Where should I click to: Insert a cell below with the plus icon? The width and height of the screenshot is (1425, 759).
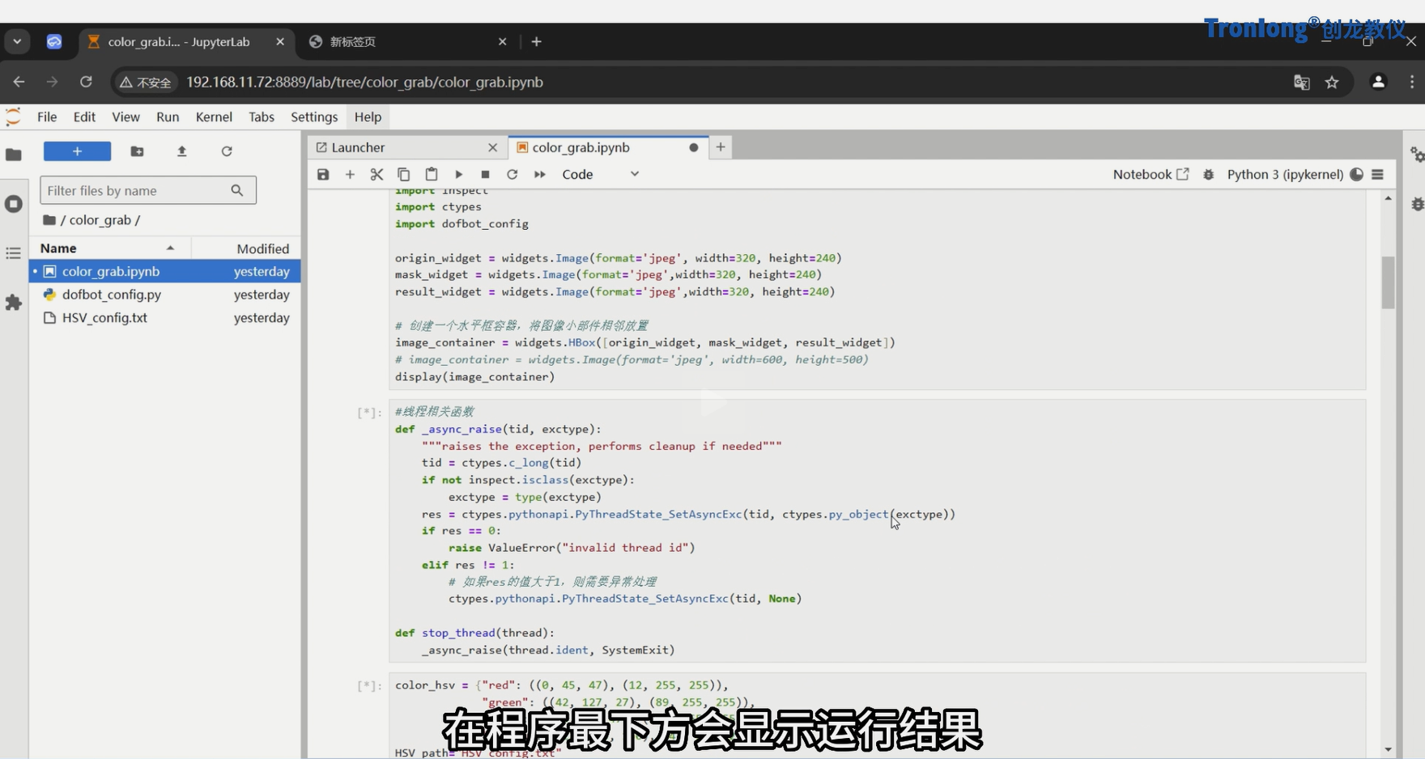pyautogui.click(x=350, y=174)
